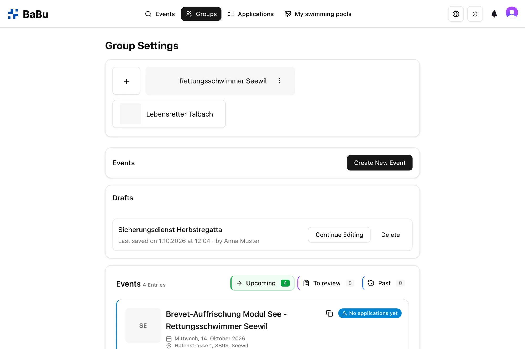This screenshot has height=349, width=525.
Task: Click the BaBu logo icon
Action: (13, 14)
